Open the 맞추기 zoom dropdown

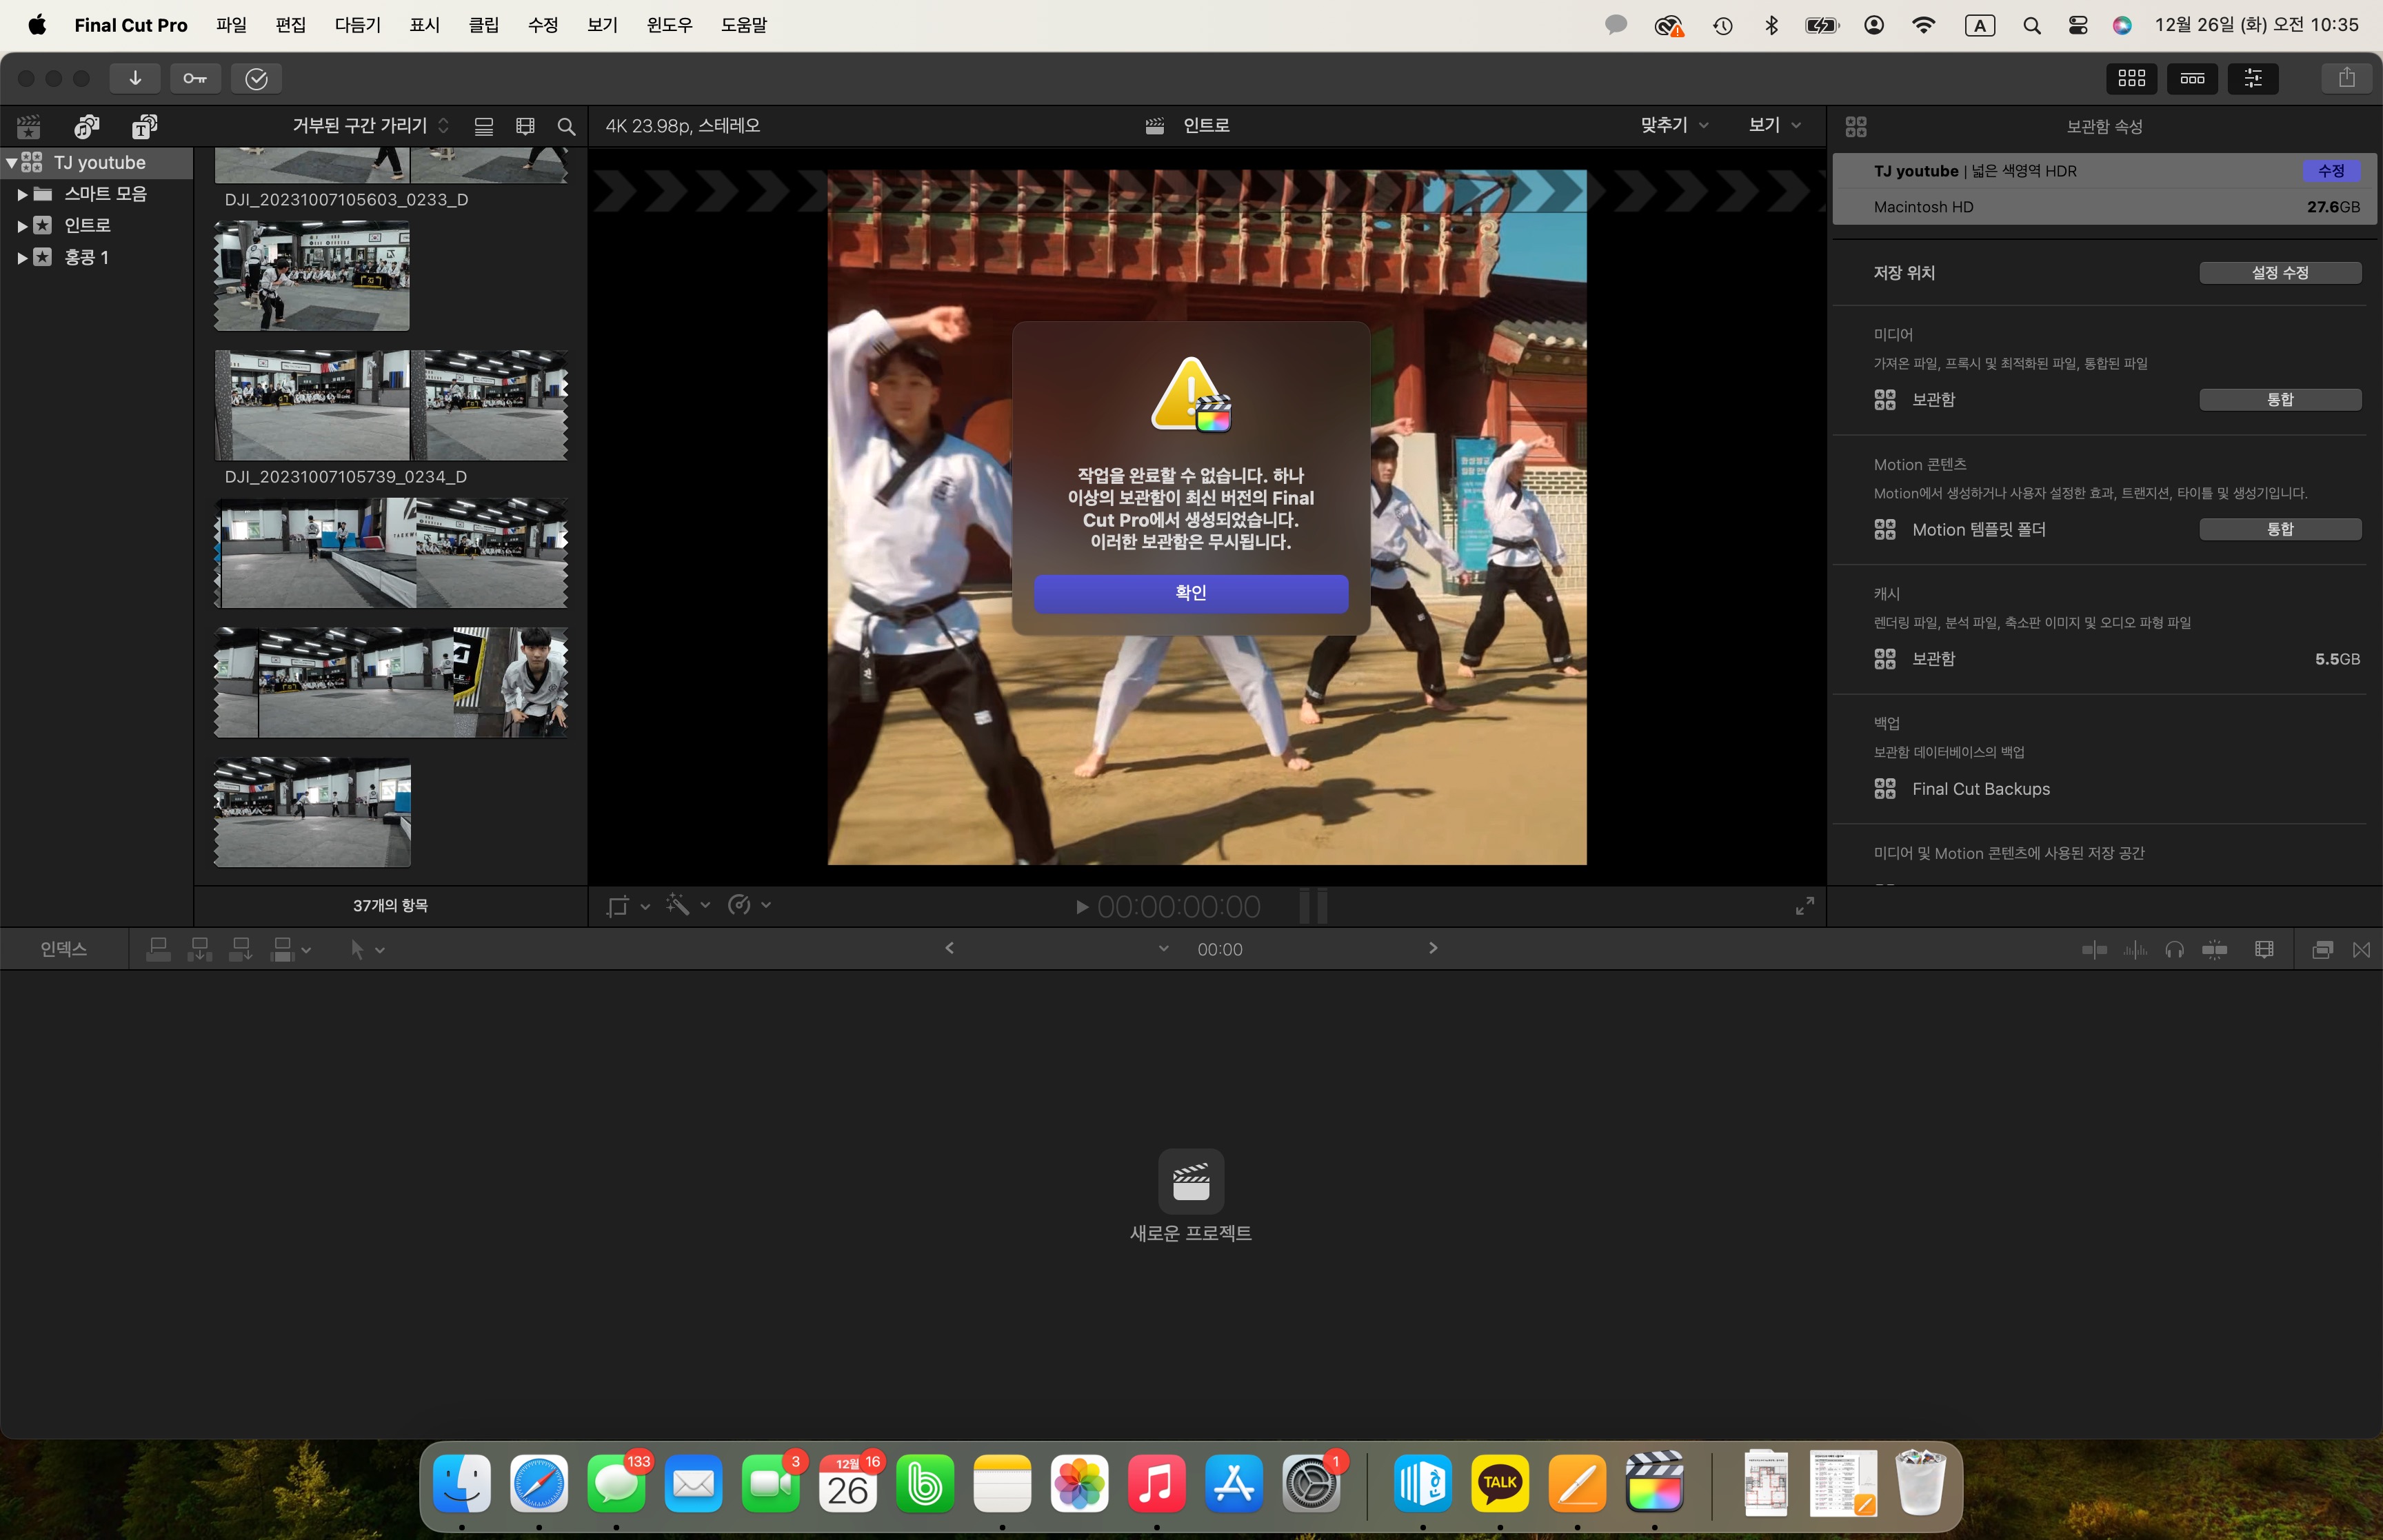pos(1673,125)
